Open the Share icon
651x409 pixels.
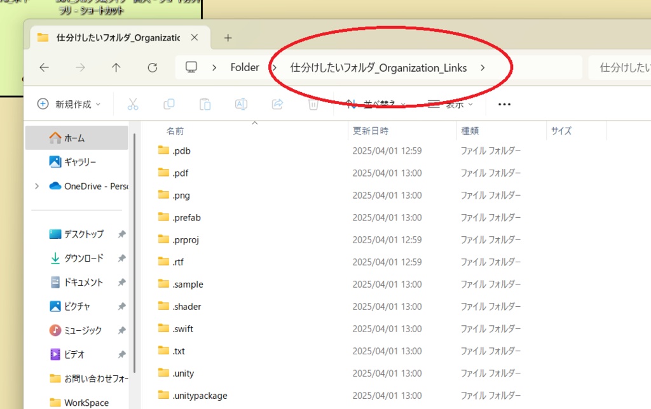[277, 104]
